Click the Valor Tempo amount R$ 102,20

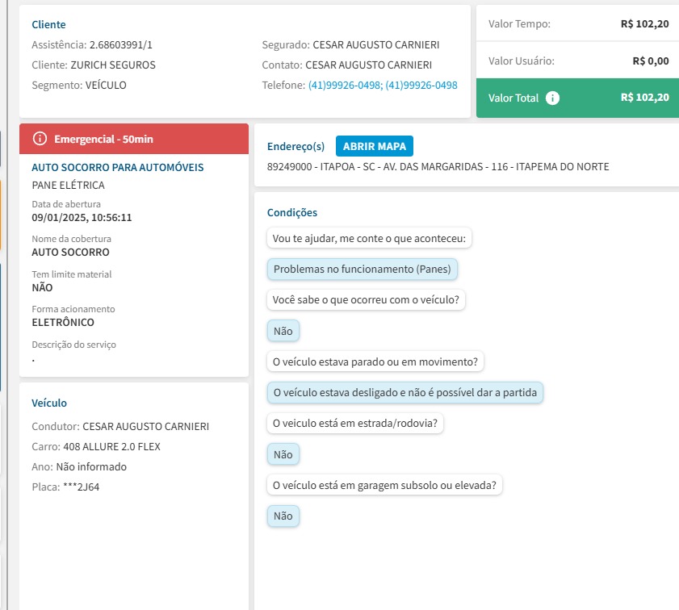tap(644, 24)
